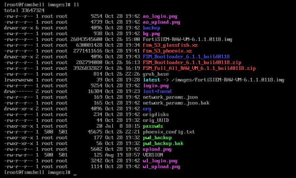Click the phoenix_config.txt file name

click(169, 132)
